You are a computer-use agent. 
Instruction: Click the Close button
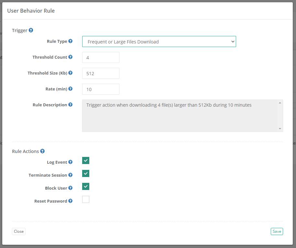pos(18,231)
